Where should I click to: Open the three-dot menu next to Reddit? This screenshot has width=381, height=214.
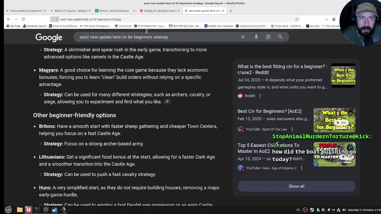(x=260, y=96)
